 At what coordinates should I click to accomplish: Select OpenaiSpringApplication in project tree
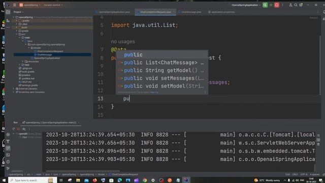coord(45,58)
